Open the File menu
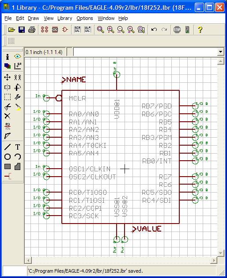This screenshot has height=278, width=227. tap(8, 18)
